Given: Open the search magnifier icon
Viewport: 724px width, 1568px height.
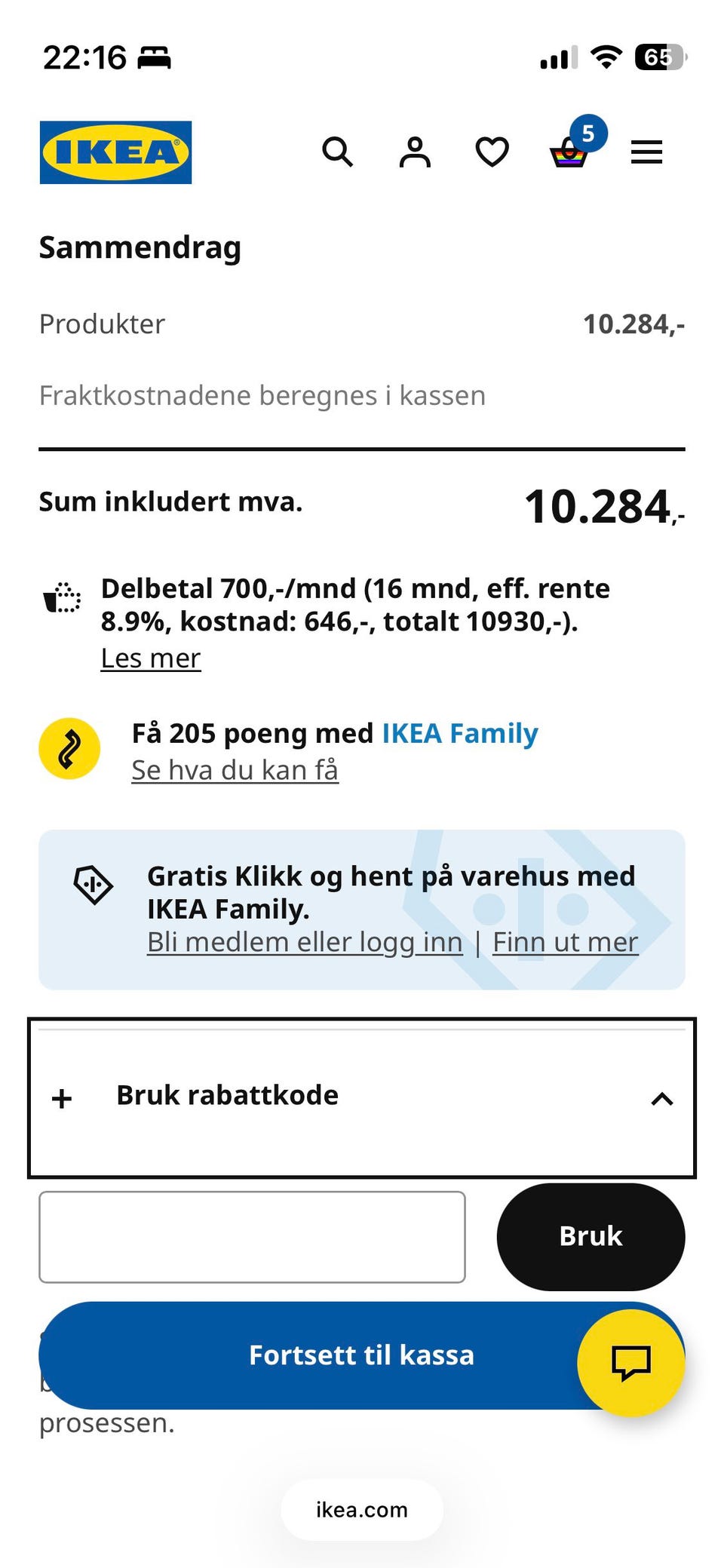Looking at the screenshot, I should tap(337, 152).
